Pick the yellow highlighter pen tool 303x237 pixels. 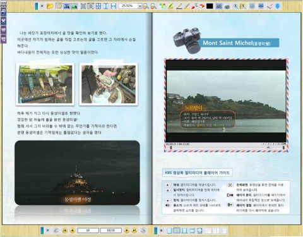[170, 6]
